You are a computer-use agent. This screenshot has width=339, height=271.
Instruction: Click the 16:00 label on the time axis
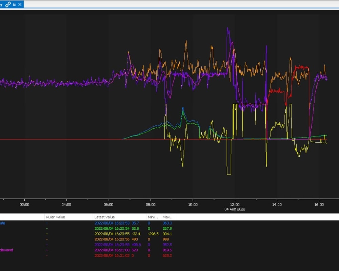click(x=319, y=205)
